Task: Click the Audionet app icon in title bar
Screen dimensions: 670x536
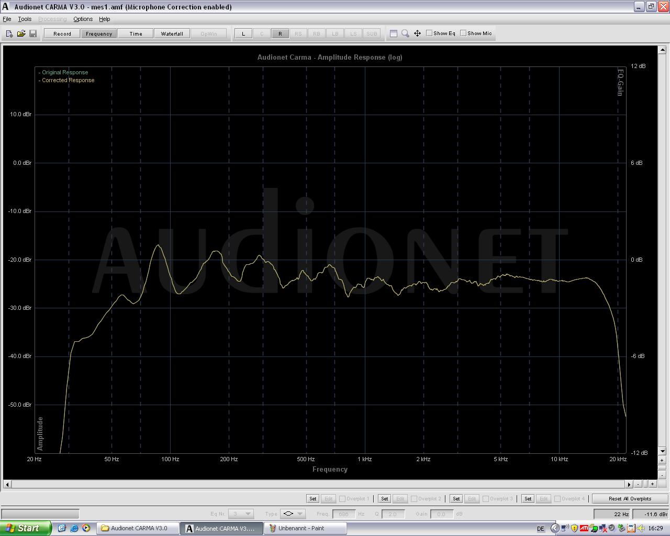Action: tap(6, 7)
